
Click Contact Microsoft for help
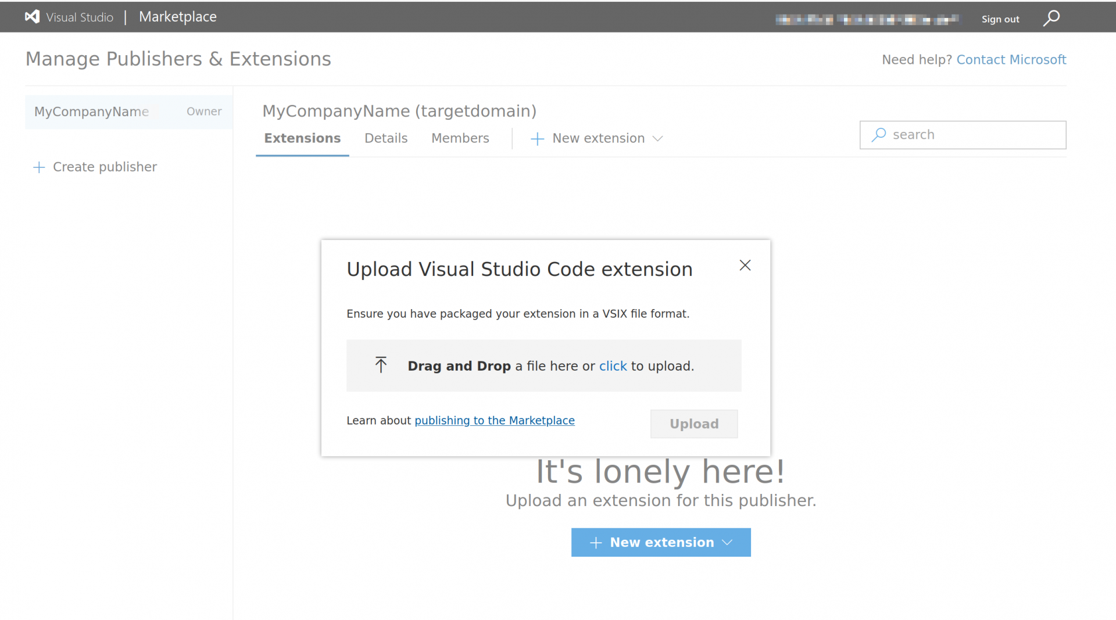click(x=1011, y=59)
